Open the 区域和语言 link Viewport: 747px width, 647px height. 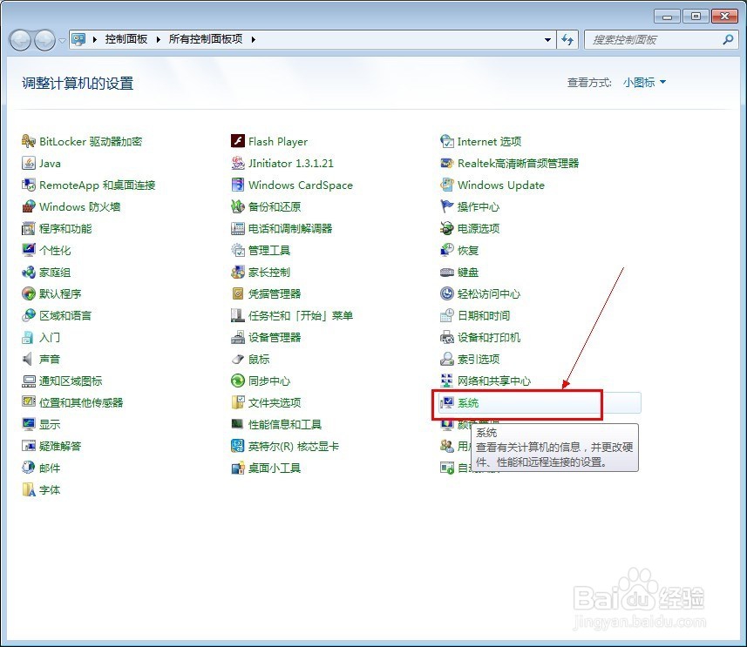click(x=65, y=315)
